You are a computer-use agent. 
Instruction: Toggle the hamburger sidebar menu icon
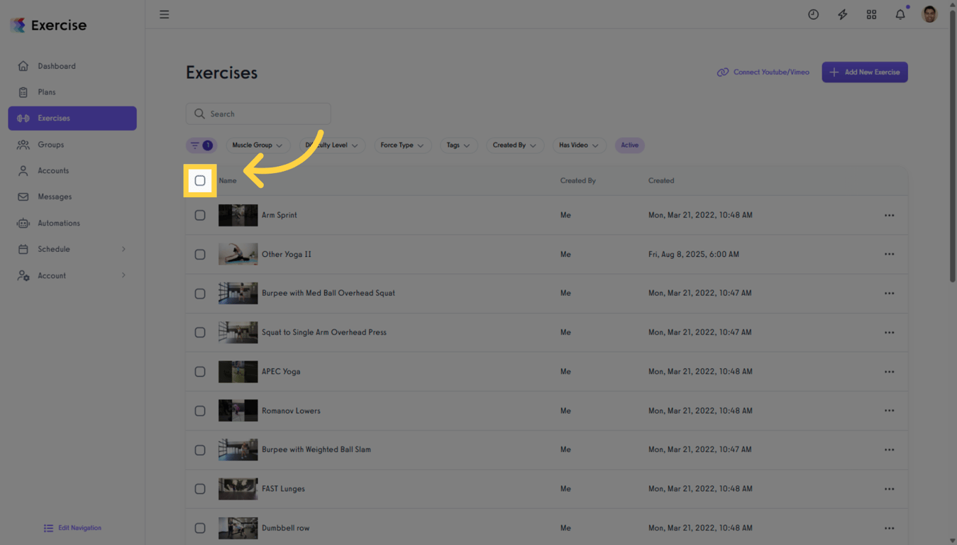[x=164, y=14]
